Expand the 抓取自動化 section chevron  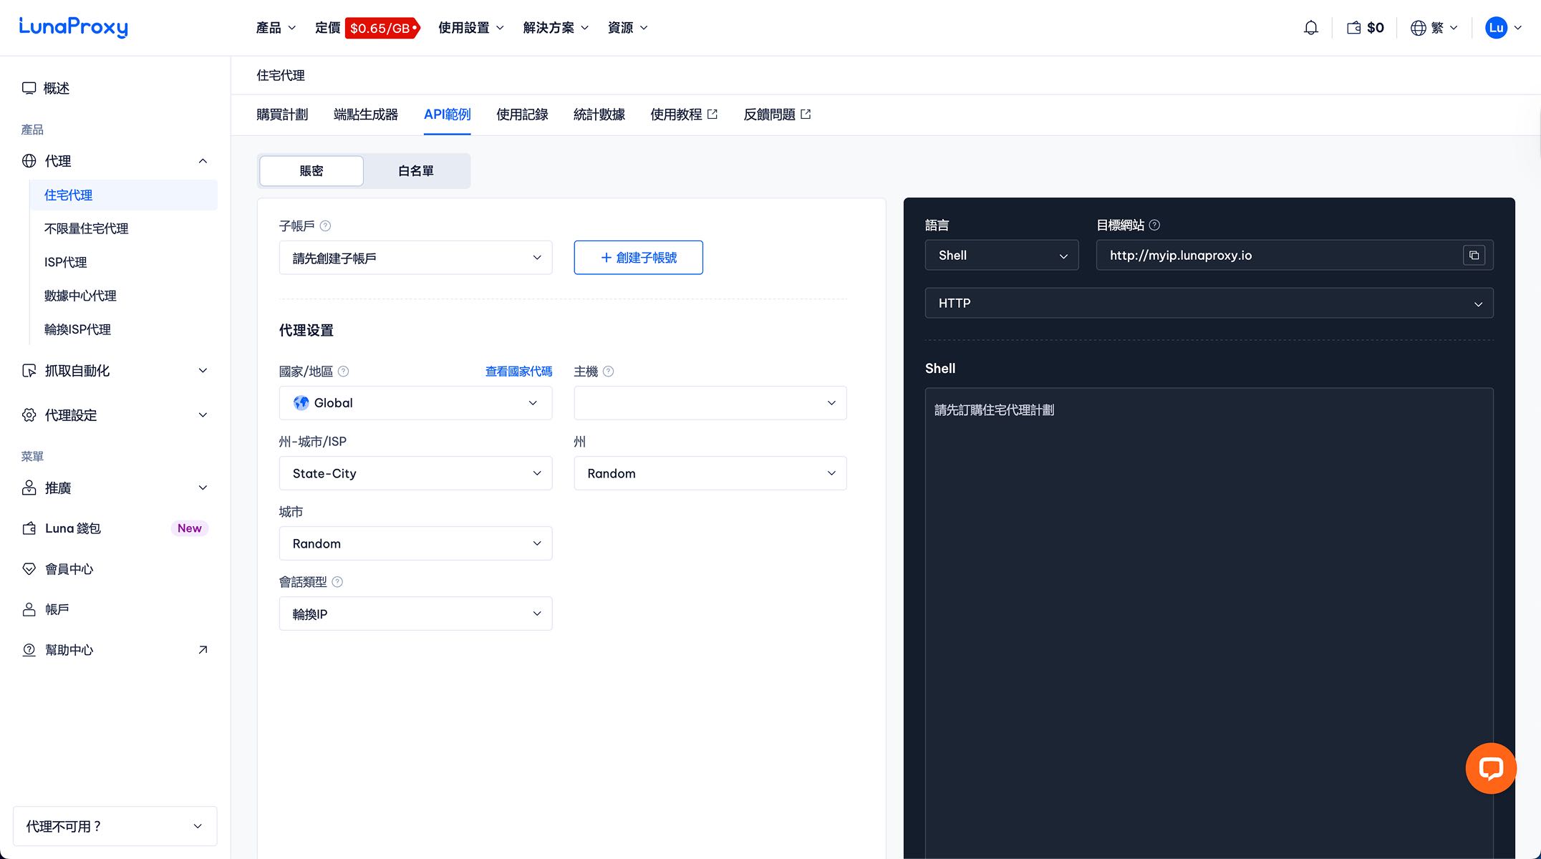coord(203,371)
